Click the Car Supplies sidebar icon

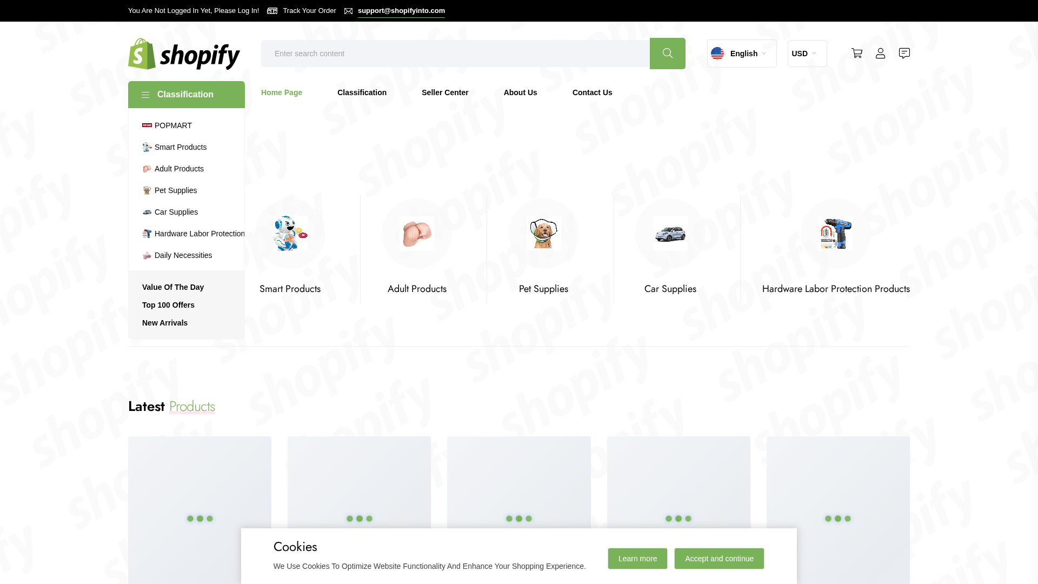tap(147, 212)
